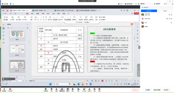Expand new tab plus dropdown arrow
Image resolution: width=174 pixels, height=93 pixels.
click(101, 10)
